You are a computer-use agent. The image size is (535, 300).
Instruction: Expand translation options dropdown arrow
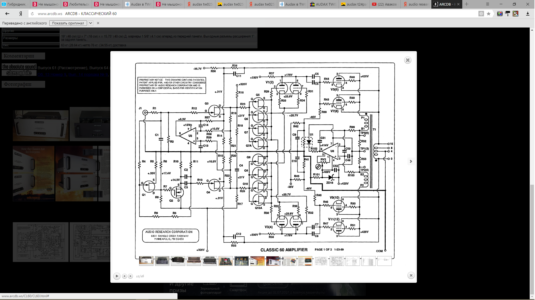[x=91, y=23]
